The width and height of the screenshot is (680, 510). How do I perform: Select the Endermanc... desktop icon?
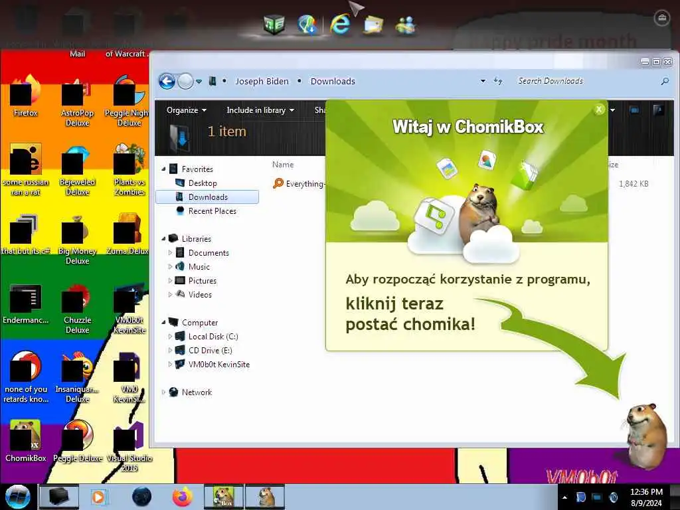point(26,303)
